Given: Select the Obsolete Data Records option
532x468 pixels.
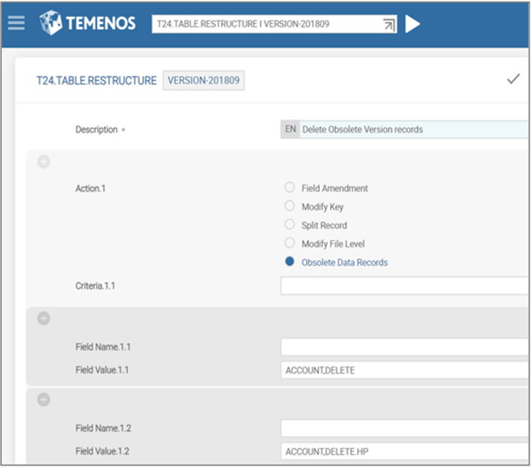Looking at the screenshot, I should [x=290, y=262].
